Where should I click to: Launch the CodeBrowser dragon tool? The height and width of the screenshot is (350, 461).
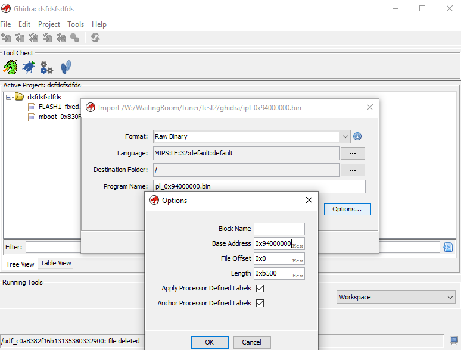10,67
